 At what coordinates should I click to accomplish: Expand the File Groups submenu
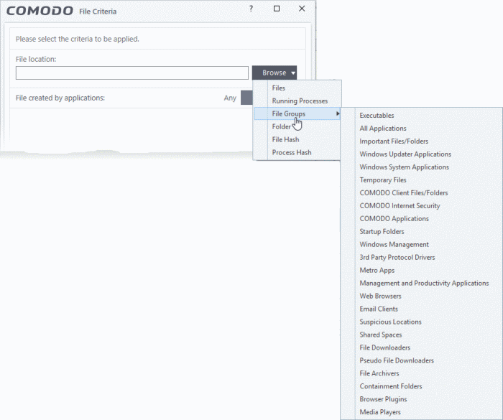click(297, 114)
